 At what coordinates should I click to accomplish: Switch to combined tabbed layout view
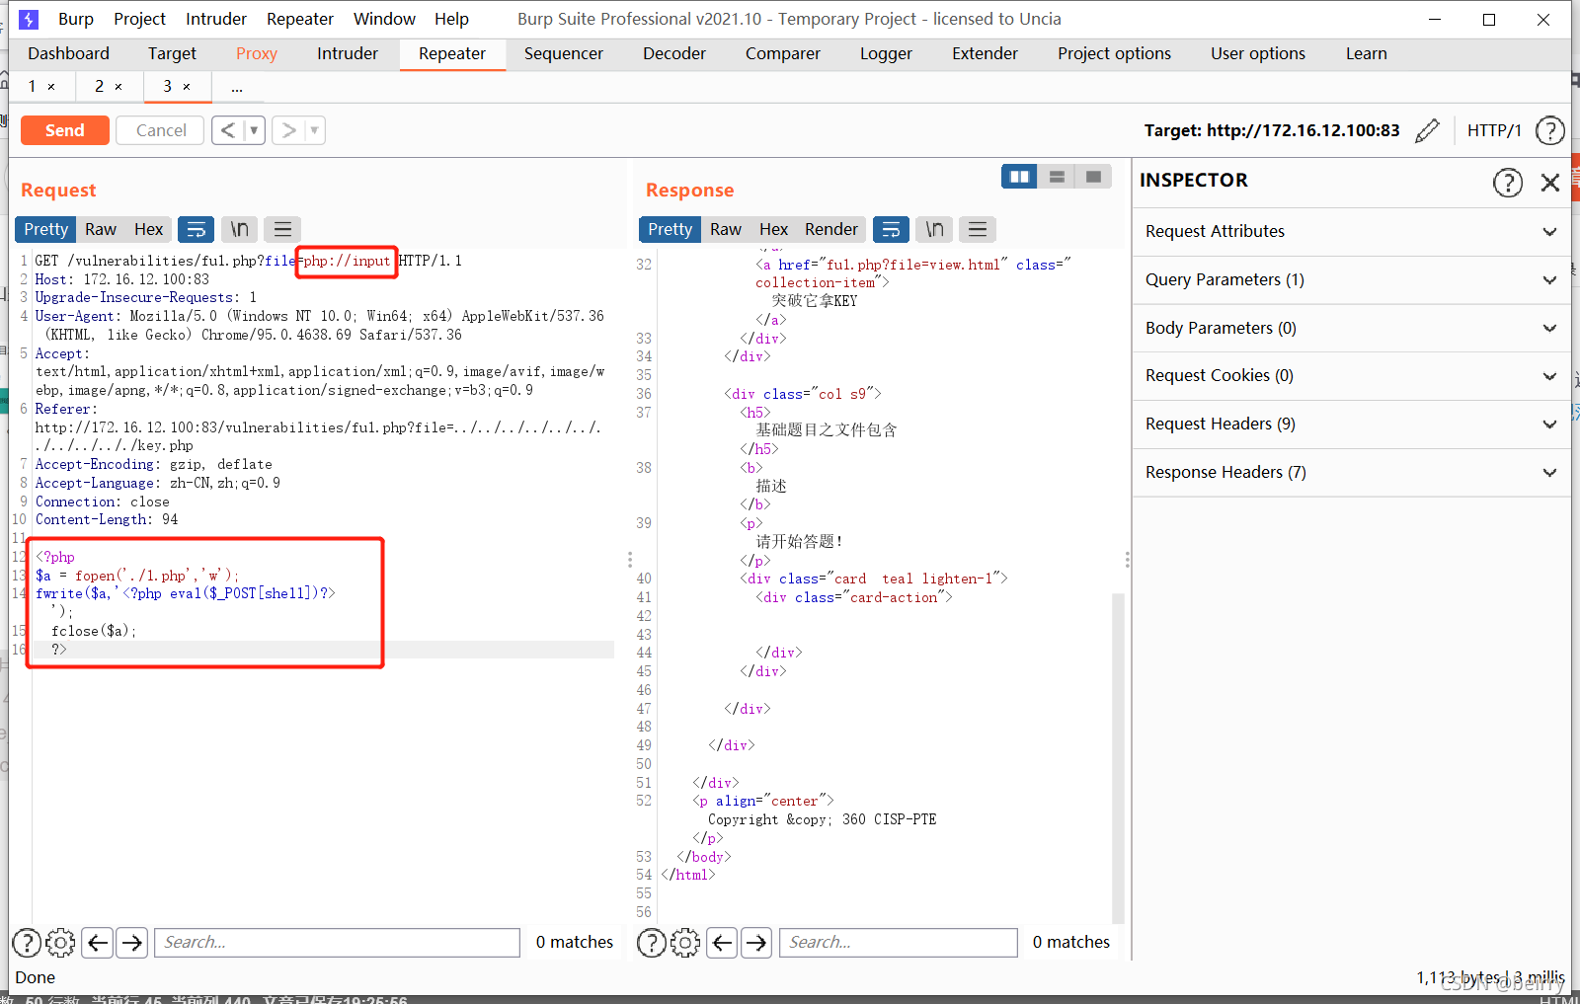click(1093, 177)
